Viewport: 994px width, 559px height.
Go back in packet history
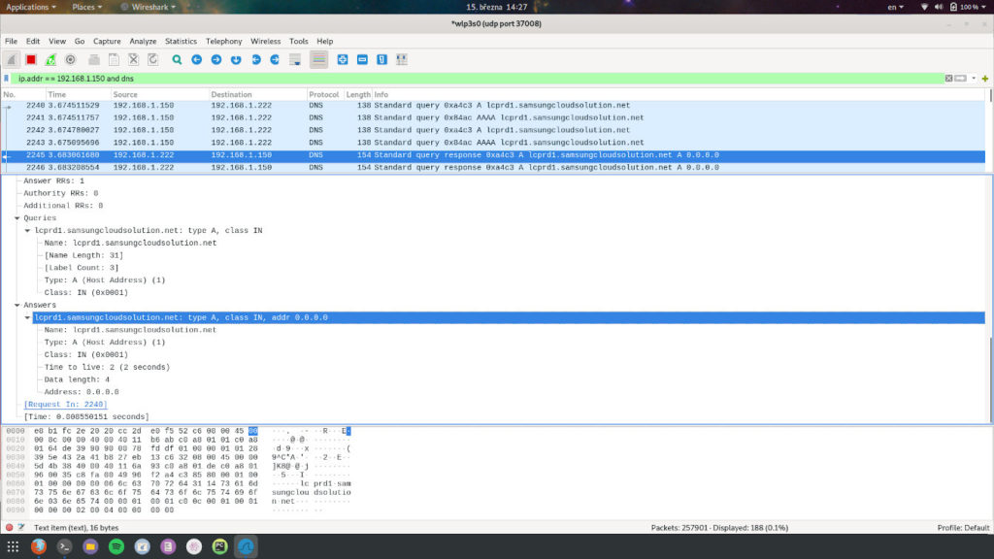[196, 59]
